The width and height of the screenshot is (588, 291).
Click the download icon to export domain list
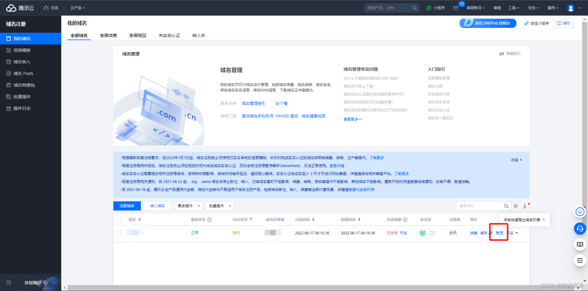click(525, 206)
